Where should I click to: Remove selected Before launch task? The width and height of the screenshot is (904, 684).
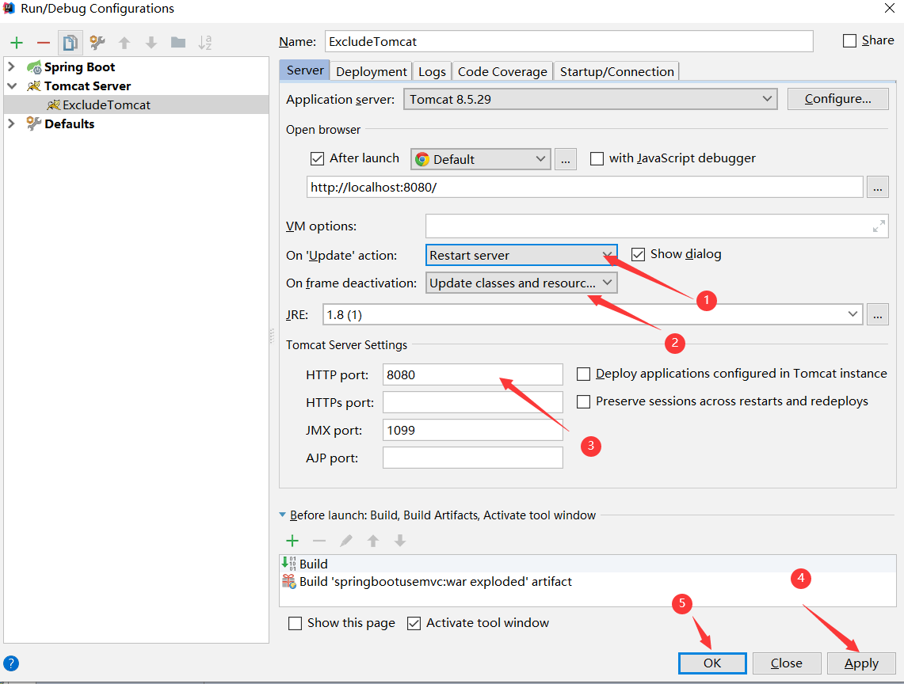point(319,541)
